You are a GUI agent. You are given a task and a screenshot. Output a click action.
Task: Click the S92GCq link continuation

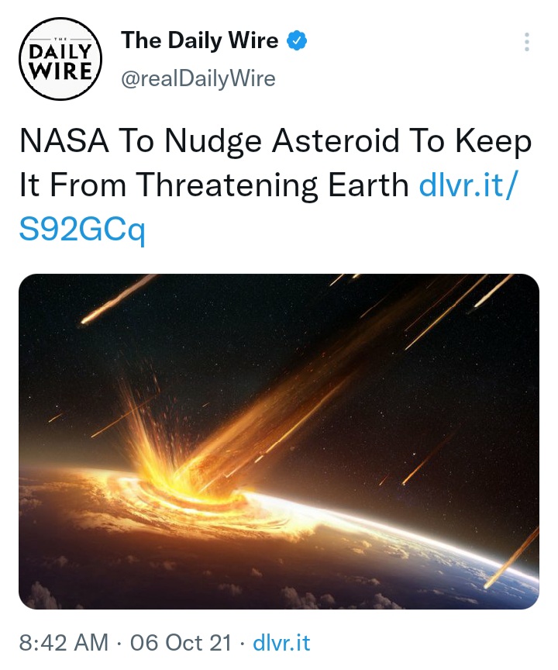(82, 230)
